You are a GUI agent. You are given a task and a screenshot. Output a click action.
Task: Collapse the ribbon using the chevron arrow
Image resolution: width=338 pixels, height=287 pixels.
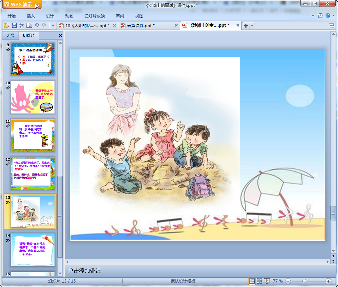[313, 16]
